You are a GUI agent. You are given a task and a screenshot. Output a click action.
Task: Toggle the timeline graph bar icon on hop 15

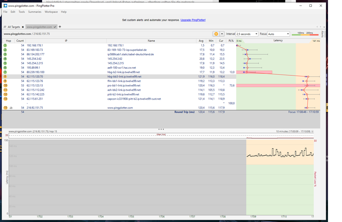tap(11, 108)
